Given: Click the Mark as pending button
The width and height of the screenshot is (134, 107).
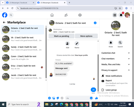Looking at the screenshot, I should coord(61,36).
